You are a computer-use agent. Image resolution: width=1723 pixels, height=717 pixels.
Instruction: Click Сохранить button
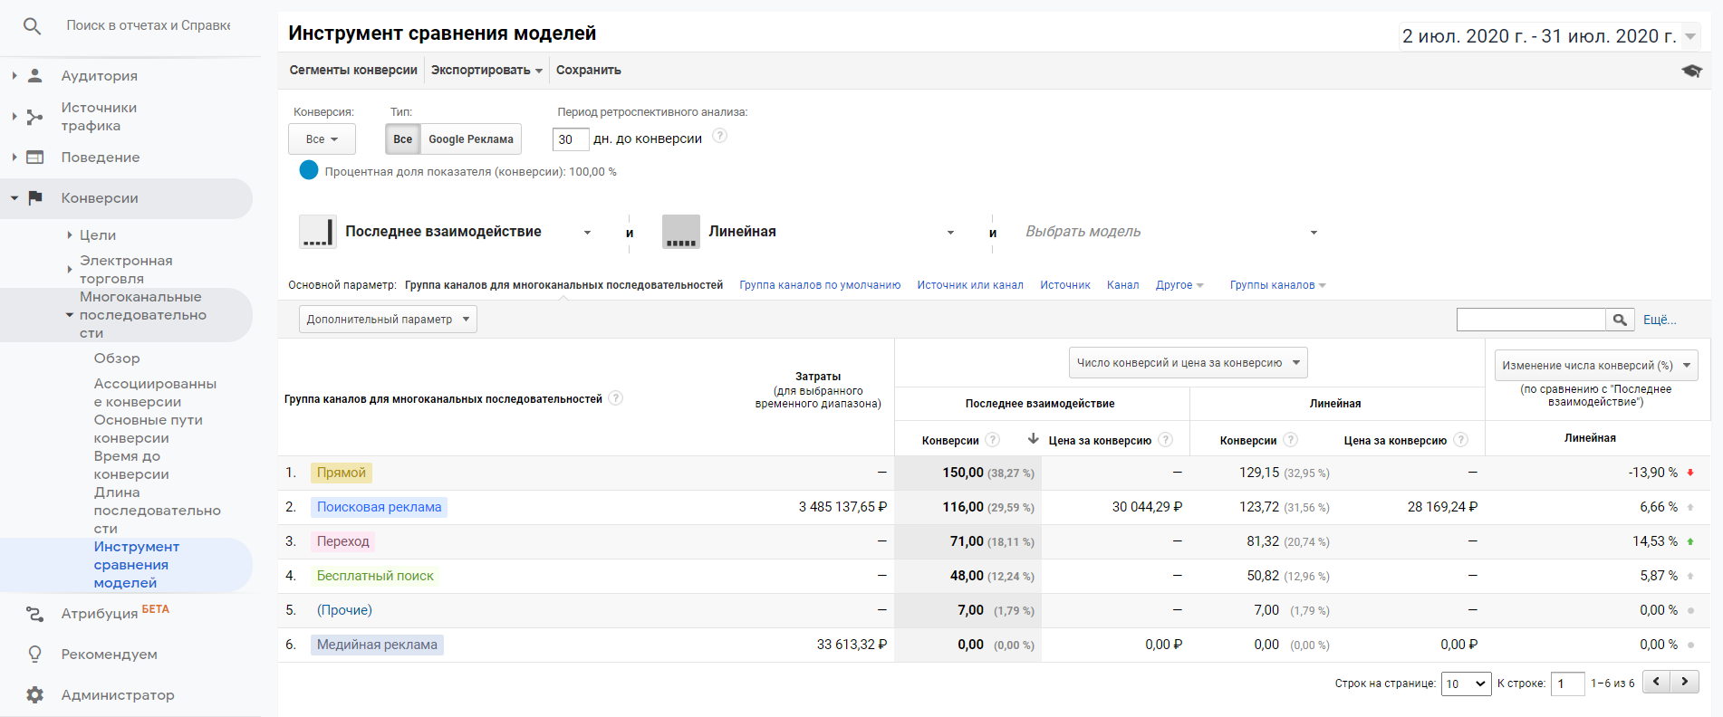[x=589, y=71]
